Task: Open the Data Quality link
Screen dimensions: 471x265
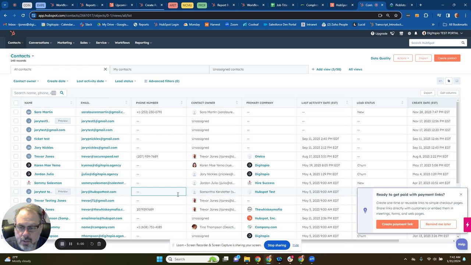Action: click(x=380, y=58)
